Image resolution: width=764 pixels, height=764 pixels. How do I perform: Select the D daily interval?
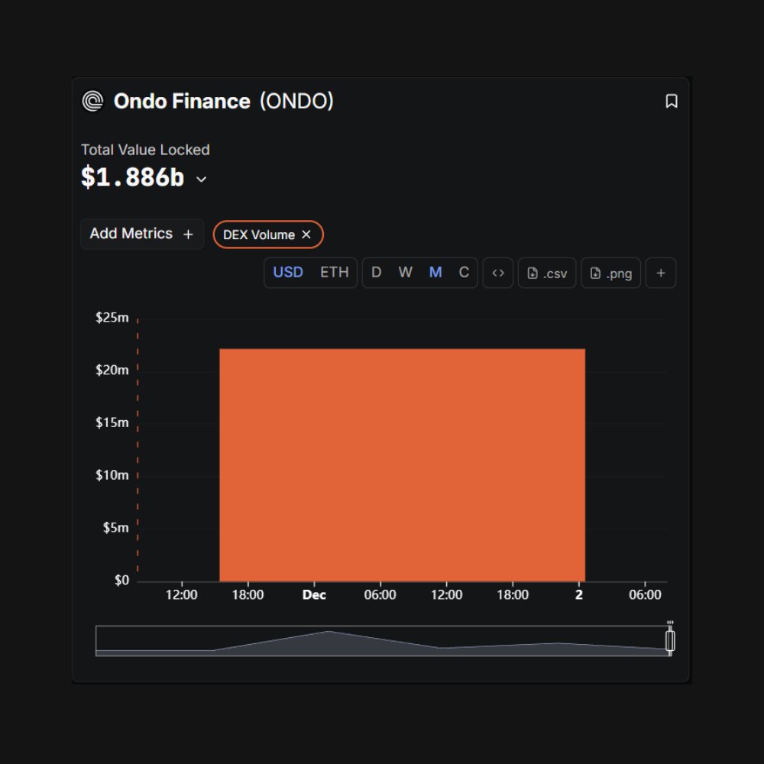coord(376,272)
